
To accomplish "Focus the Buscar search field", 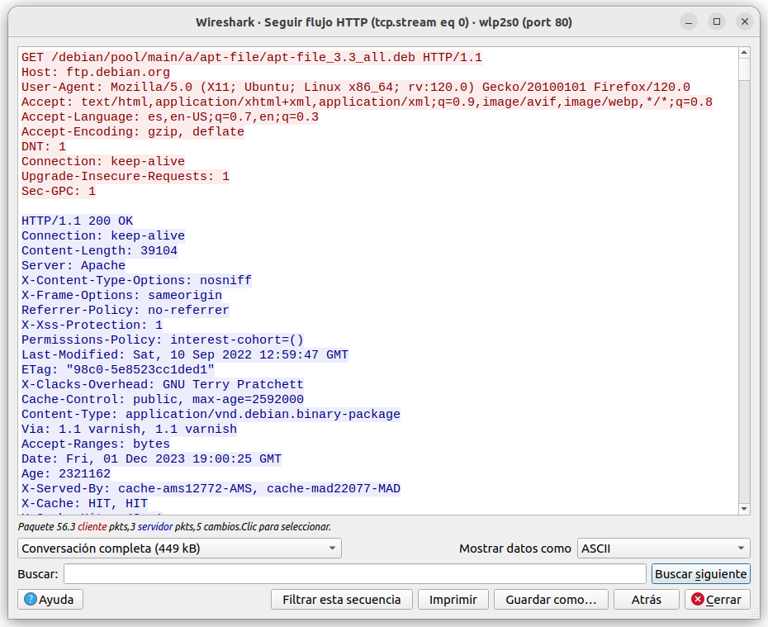I will [x=354, y=573].
